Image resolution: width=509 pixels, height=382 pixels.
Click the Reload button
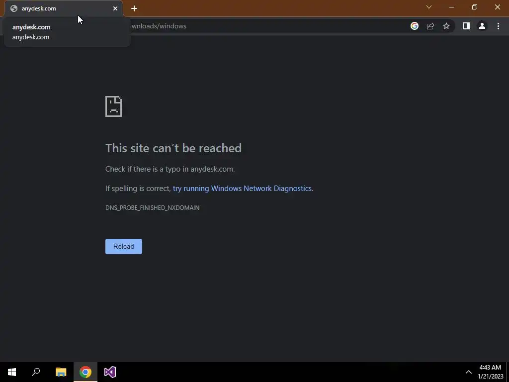coord(124,246)
